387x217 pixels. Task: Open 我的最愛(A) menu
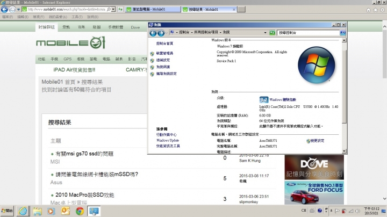[58, 17]
